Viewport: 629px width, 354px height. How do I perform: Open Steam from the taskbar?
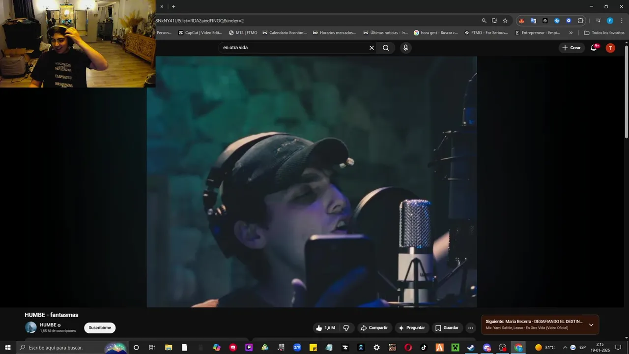471,348
